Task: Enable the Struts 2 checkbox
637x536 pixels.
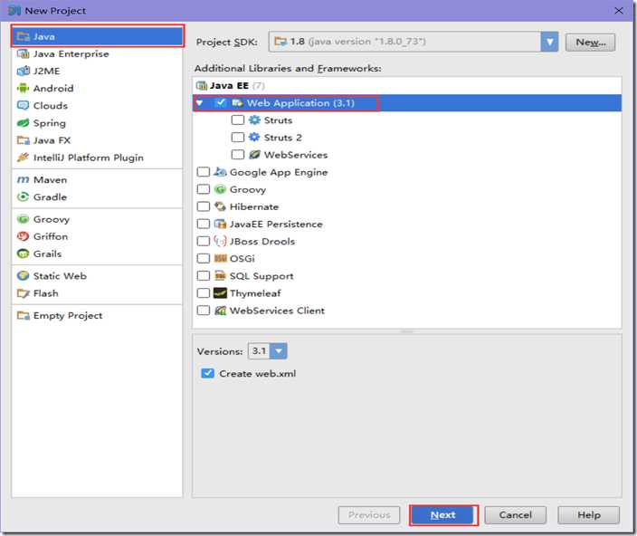Action: coord(238,137)
